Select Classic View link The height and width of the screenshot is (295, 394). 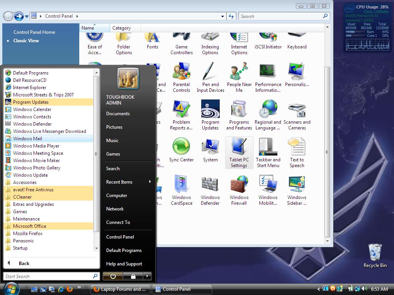[x=26, y=41]
